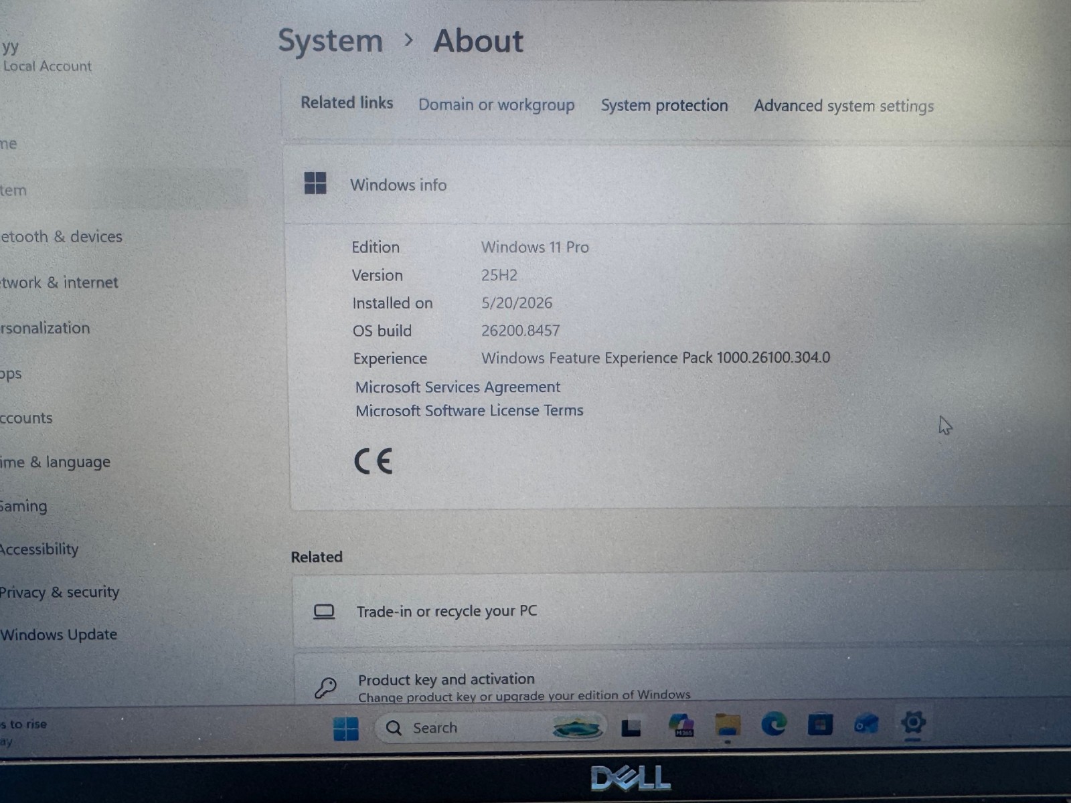Select Home in the sidebar

(x=9, y=144)
